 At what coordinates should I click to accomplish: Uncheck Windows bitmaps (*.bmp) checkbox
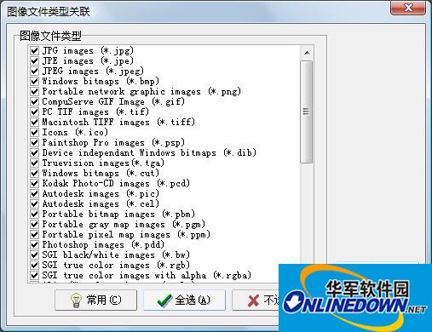[34, 81]
